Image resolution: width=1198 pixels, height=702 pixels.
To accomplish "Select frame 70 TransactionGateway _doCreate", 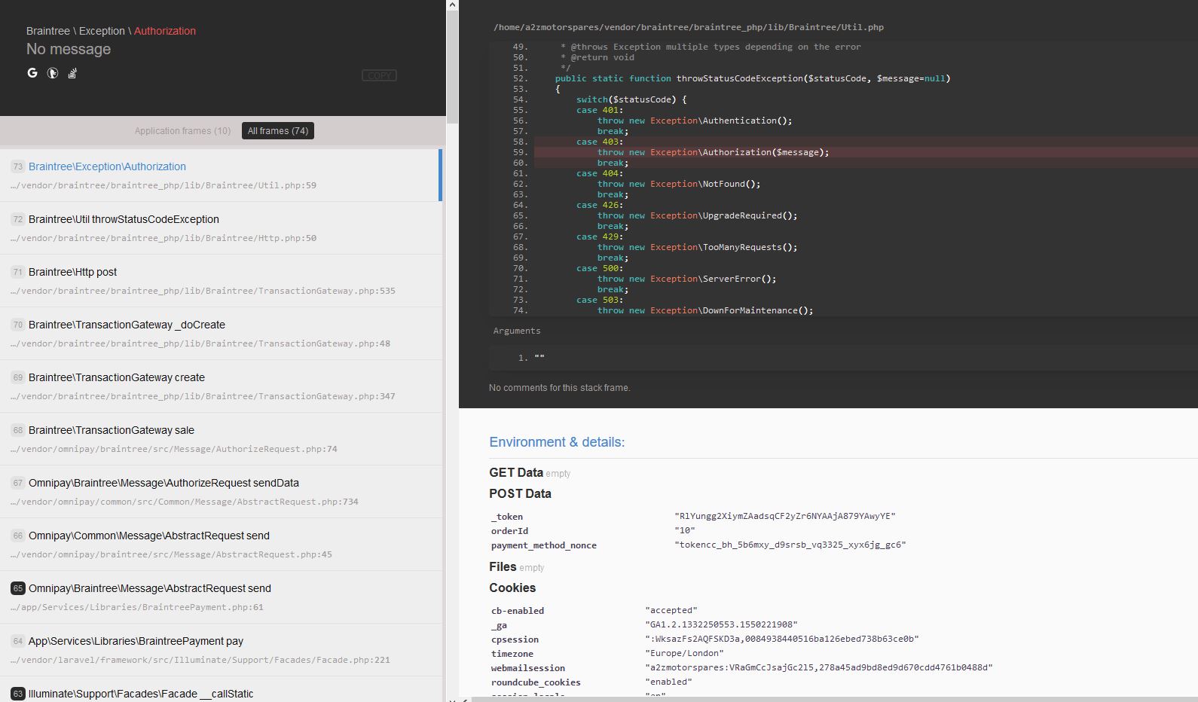I will [221, 334].
